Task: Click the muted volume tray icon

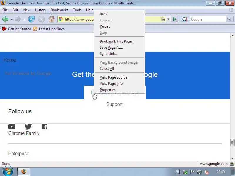Action: click(x=206, y=172)
